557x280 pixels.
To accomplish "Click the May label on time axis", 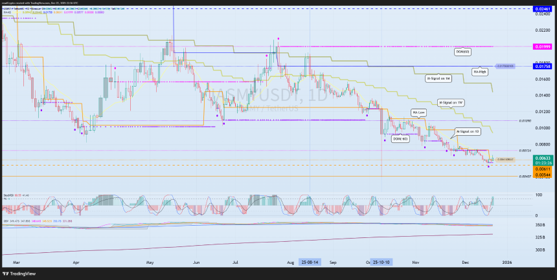I will point(150,263).
